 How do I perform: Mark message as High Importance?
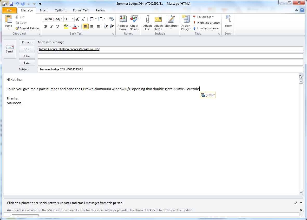206,23
